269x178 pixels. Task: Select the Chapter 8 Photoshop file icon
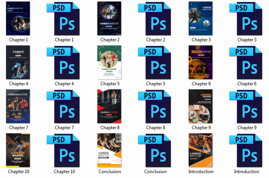point(155,107)
